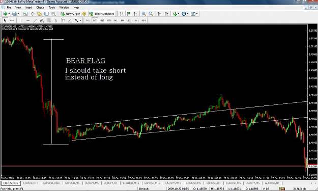Show the Terminal window
318x191 pixels.
(46, 14)
